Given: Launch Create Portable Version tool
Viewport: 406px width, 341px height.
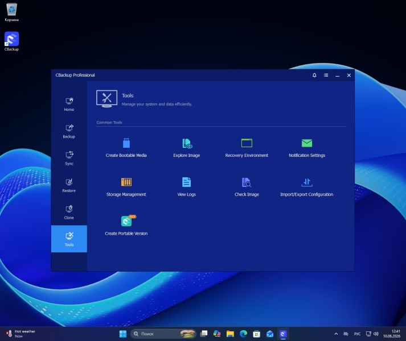Looking at the screenshot, I should click(x=126, y=226).
